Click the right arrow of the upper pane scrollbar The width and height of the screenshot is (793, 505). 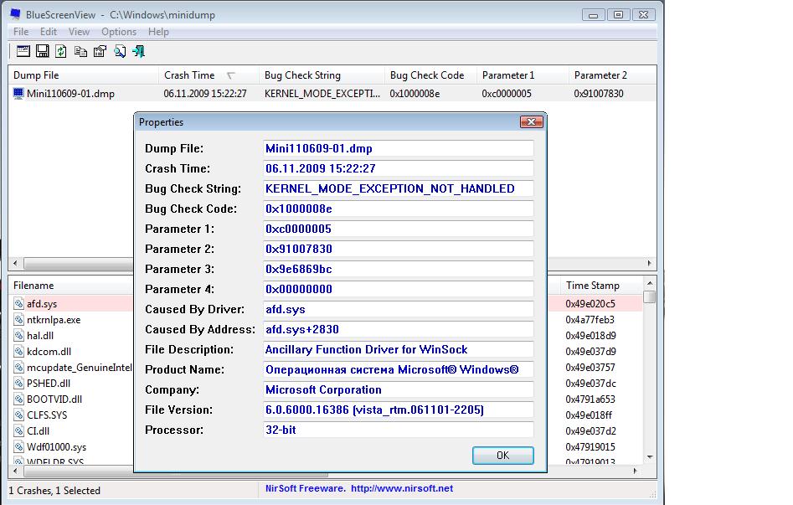pos(650,263)
